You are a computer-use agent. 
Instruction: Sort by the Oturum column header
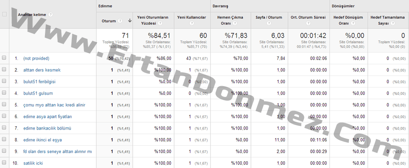tap(109, 21)
